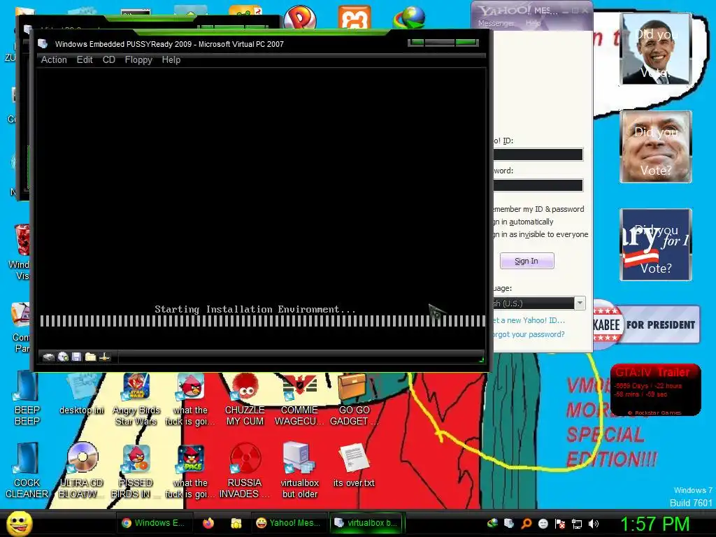Click the network connection tray icon
This screenshot has width=716, height=537.
(577, 523)
